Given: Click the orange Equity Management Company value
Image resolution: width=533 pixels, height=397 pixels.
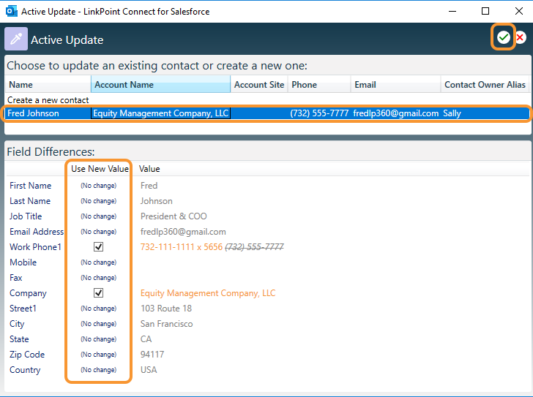Looking at the screenshot, I should 208,293.
